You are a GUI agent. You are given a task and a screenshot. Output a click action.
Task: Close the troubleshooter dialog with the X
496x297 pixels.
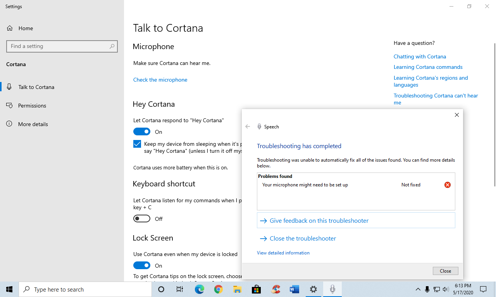pos(457,115)
